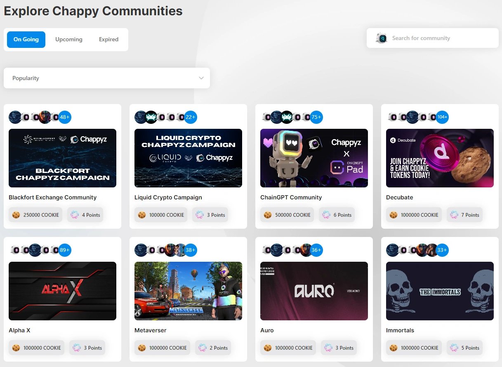The image size is (502, 367).
Task: Click first member avatar on Immortals card
Action: (x=393, y=250)
